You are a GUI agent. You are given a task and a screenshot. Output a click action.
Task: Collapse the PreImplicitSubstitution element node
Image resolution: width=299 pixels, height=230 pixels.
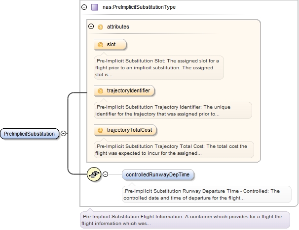[64, 133]
